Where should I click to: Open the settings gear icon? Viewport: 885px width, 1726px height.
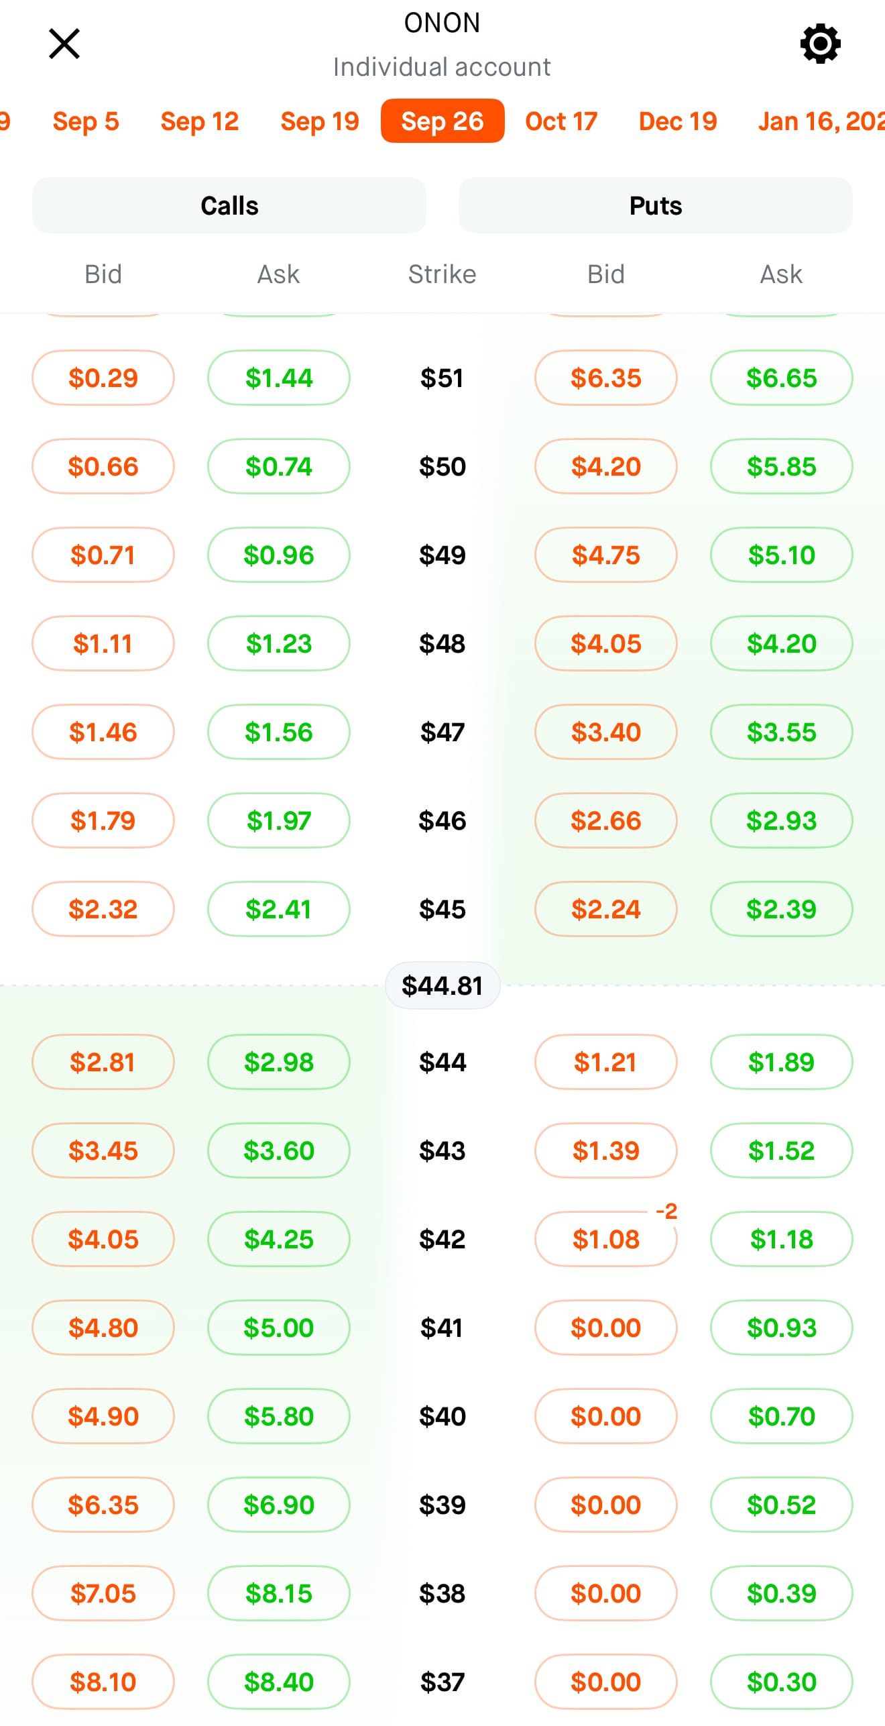click(820, 44)
